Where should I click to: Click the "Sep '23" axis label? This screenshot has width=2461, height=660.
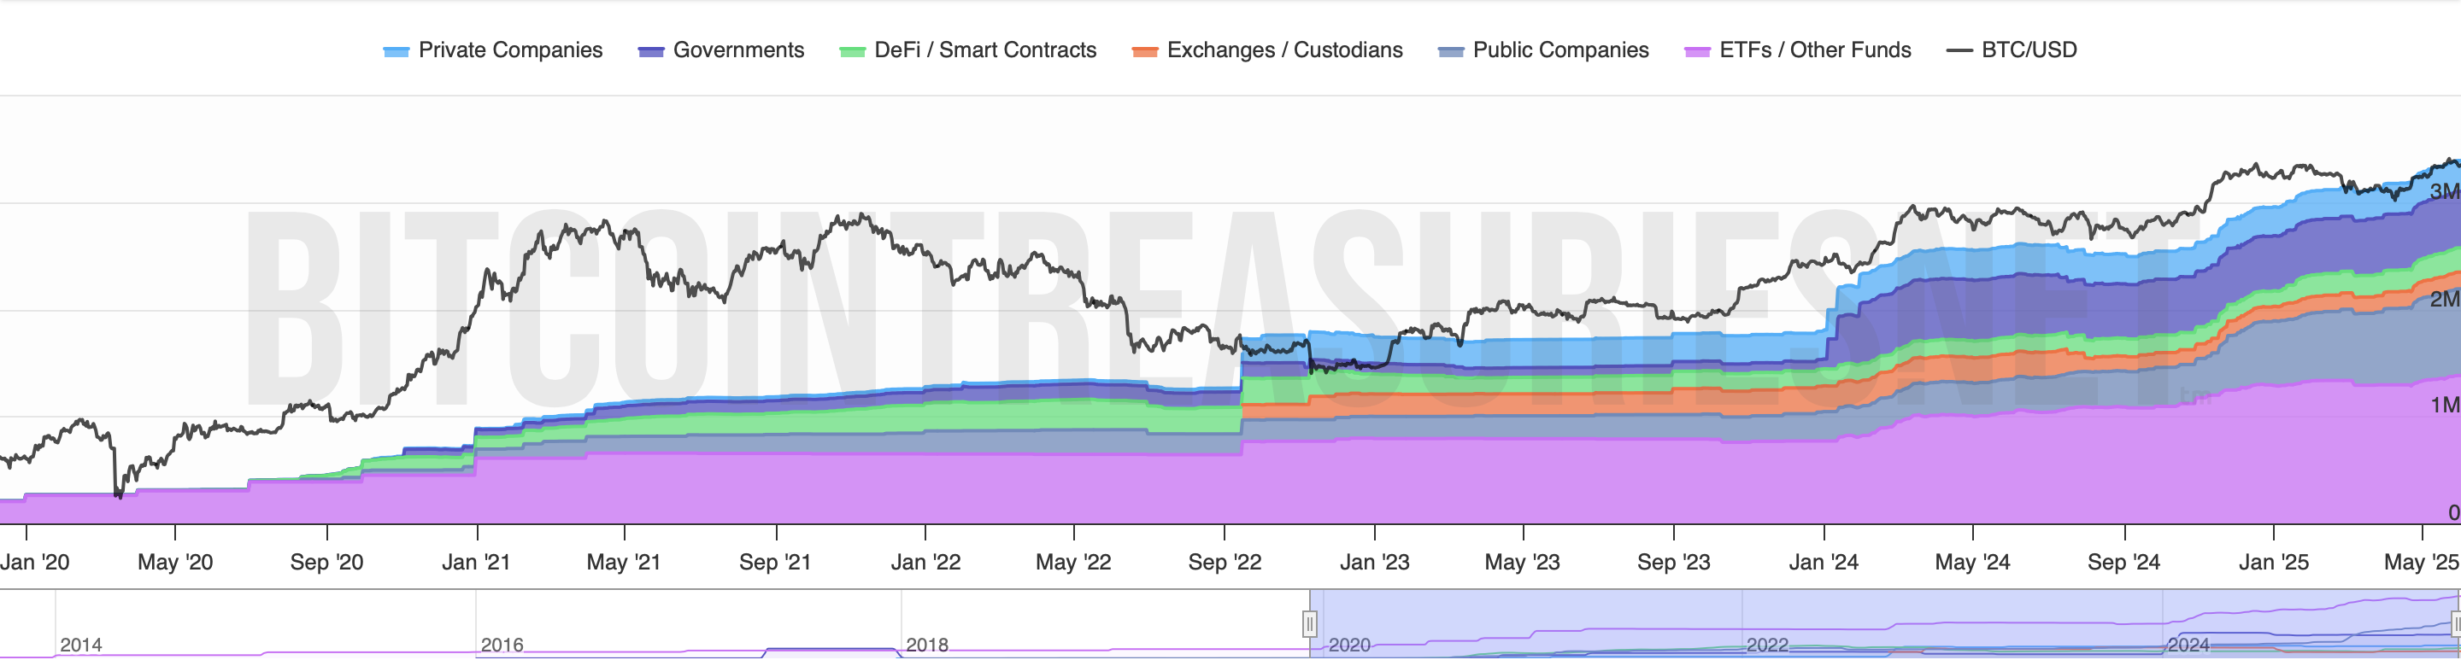(x=1674, y=562)
